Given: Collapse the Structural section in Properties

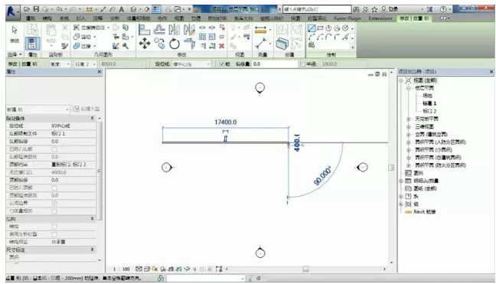Looking at the screenshot, I should 92,219.
